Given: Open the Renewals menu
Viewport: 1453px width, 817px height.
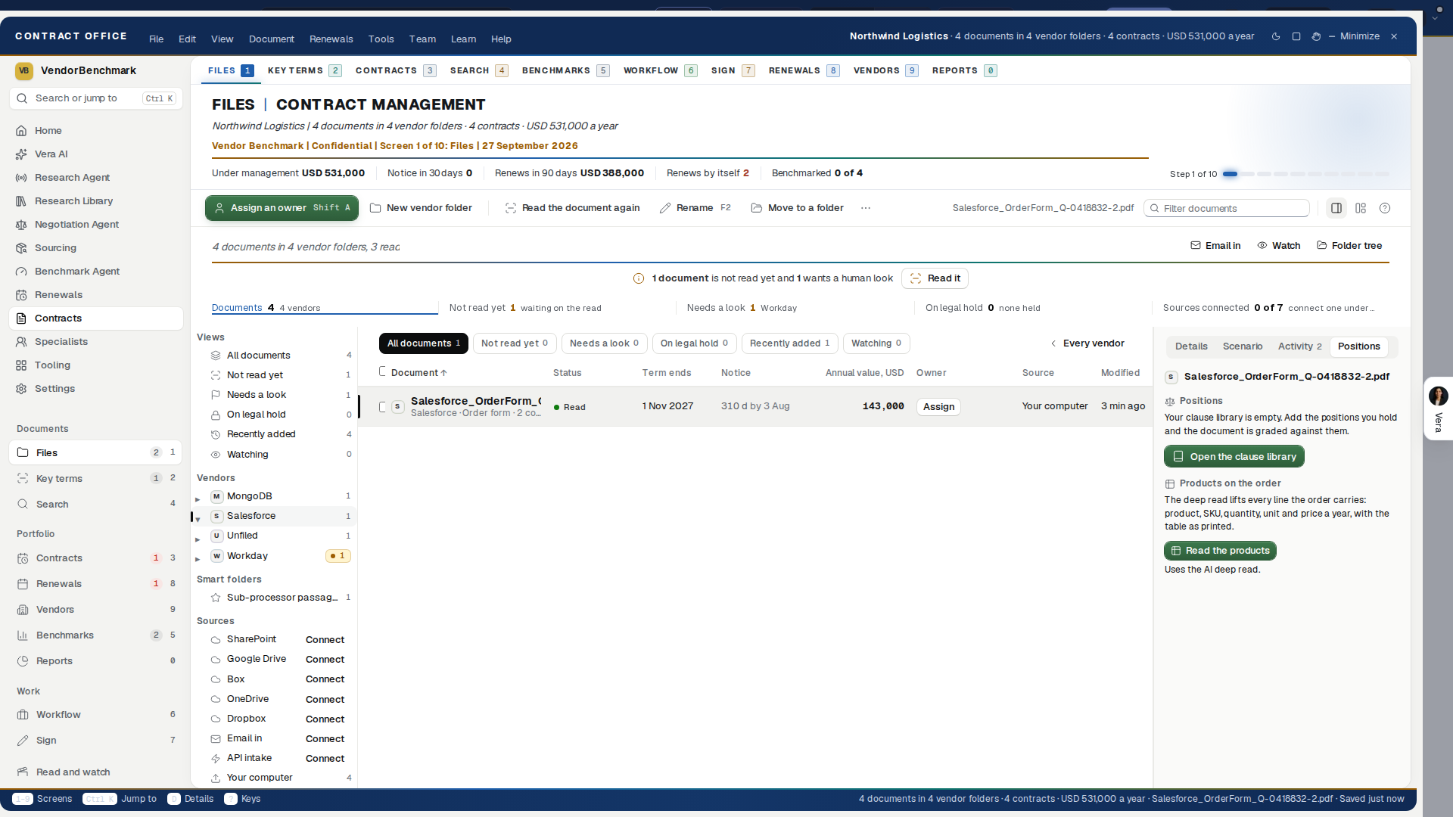Looking at the screenshot, I should pos(331,39).
